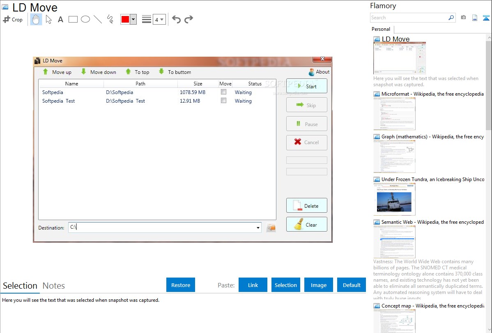This screenshot has height=333, width=492.
Task: Click the Flamory search magnifier icon
Action: coord(451,18)
